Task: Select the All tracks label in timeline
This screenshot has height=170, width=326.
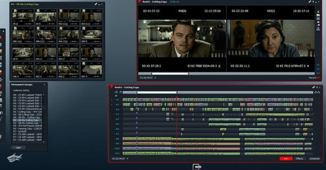Action: pos(116,96)
